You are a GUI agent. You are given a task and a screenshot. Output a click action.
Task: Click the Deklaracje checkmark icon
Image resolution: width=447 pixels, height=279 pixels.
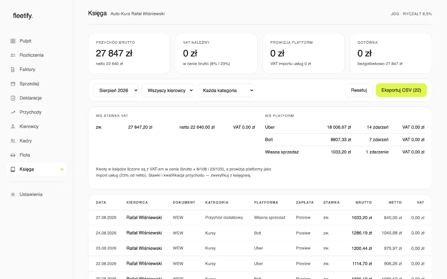point(13,98)
